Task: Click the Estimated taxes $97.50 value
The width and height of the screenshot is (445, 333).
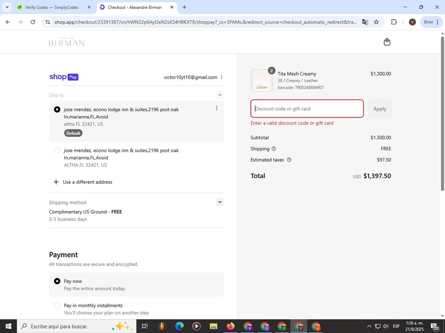Action: [x=384, y=160]
